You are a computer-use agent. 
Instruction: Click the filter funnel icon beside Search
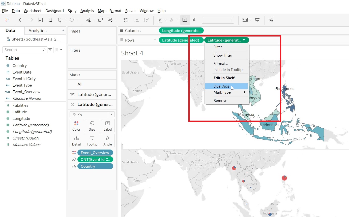50,50
